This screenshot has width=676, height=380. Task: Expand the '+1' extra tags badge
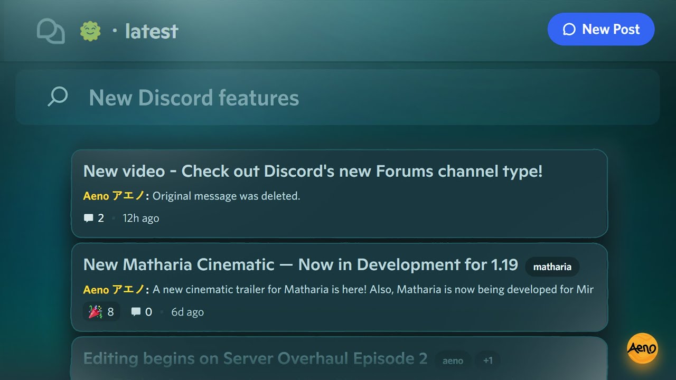[487, 360]
